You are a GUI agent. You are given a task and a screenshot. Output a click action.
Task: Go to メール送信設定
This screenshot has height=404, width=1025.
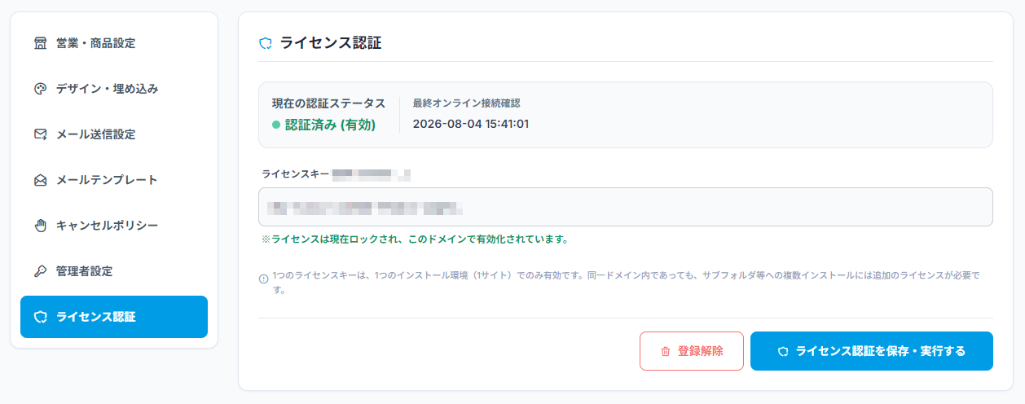pyautogui.click(x=114, y=134)
